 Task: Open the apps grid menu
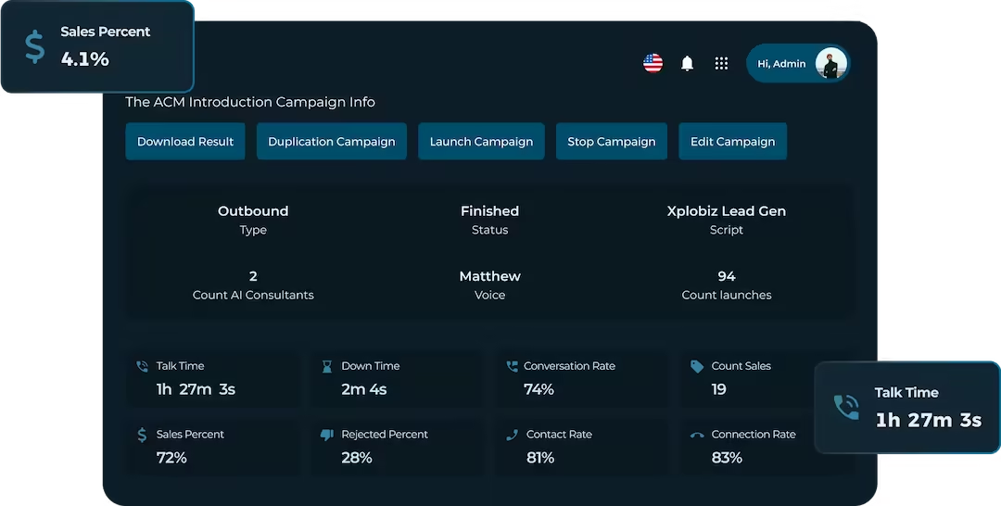(x=721, y=64)
